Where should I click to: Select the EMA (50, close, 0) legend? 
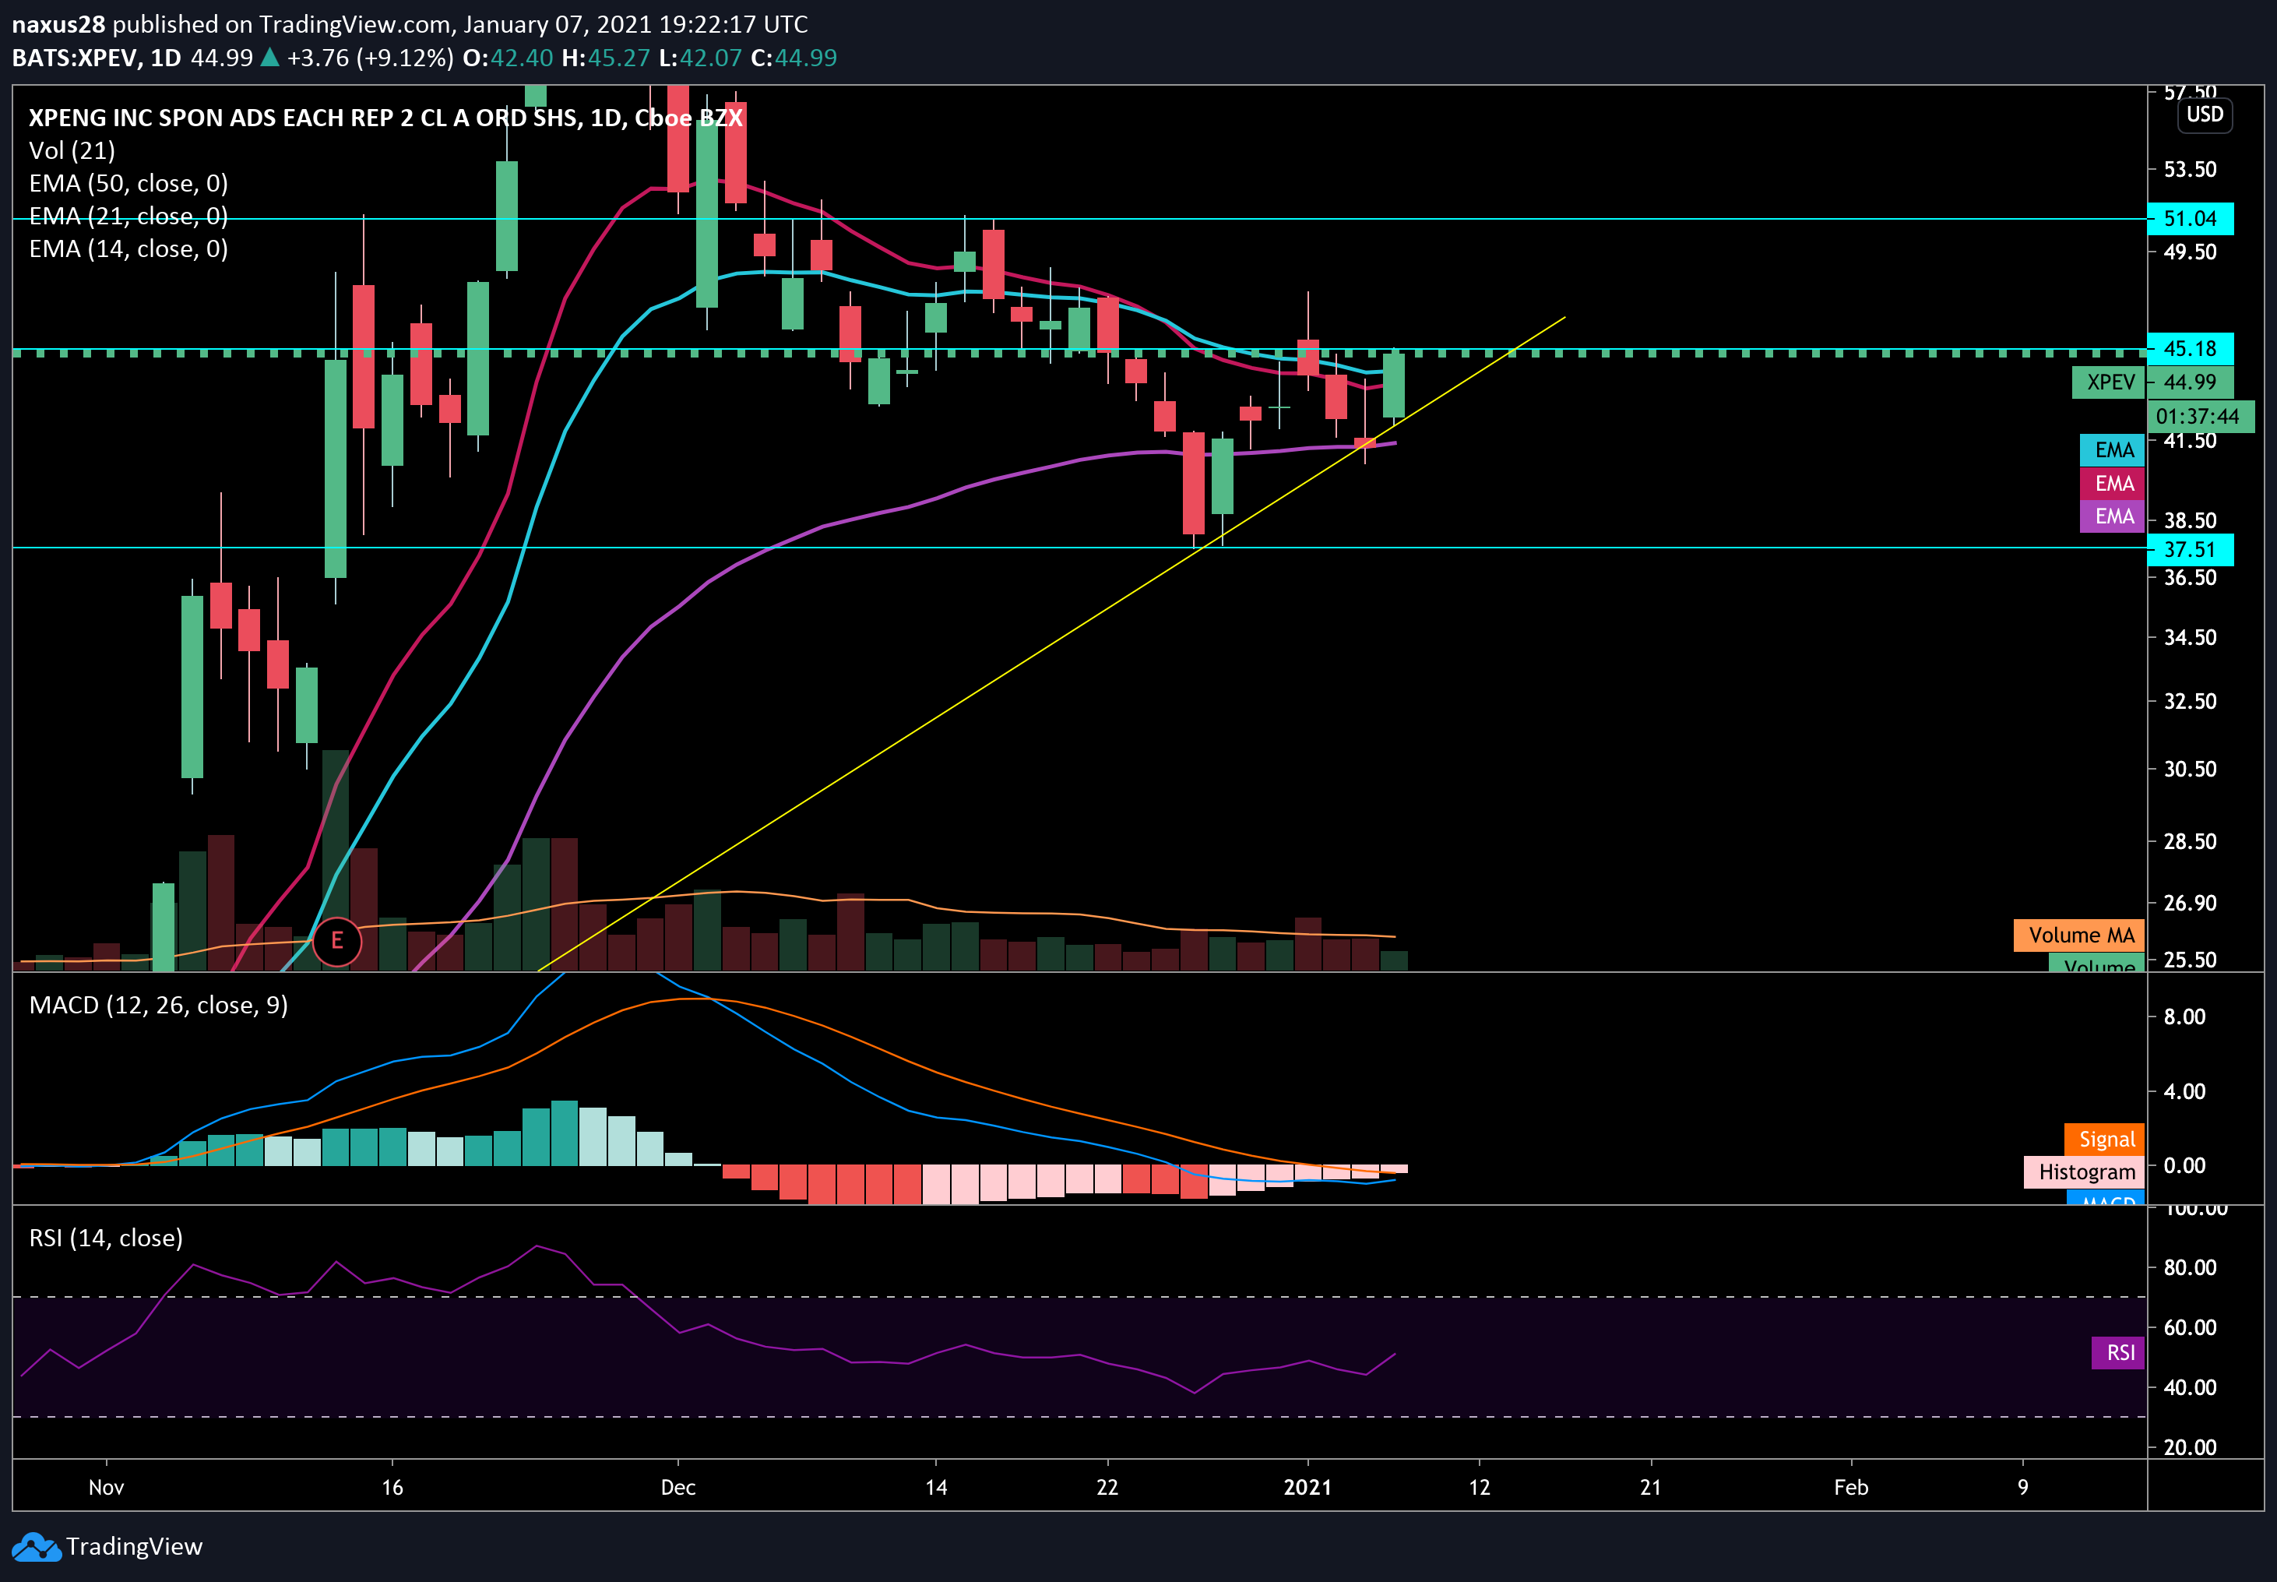pyautogui.click(x=128, y=183)
